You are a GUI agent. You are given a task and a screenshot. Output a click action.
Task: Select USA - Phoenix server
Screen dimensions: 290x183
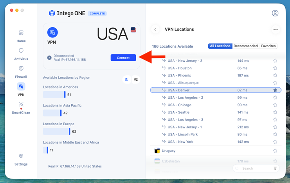[216, 75]
